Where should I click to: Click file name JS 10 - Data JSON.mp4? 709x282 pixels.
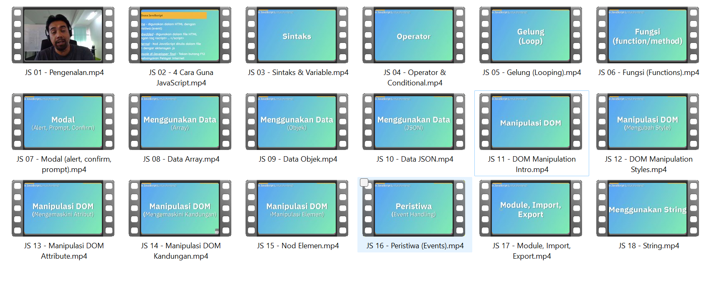click(415, 159)
